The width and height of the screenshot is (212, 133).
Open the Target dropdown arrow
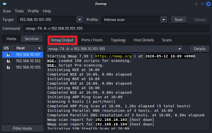point(80,20)
